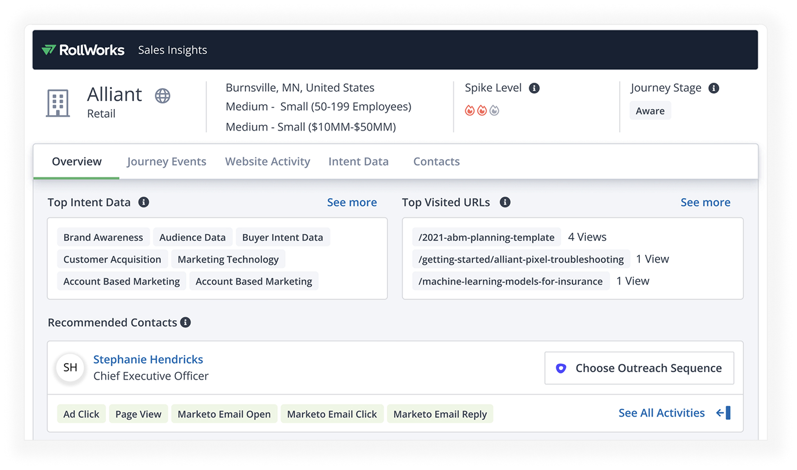The image size is (797, 470).
Task: Select the Brand Awareness intent tag
Action: coord(103,237)
